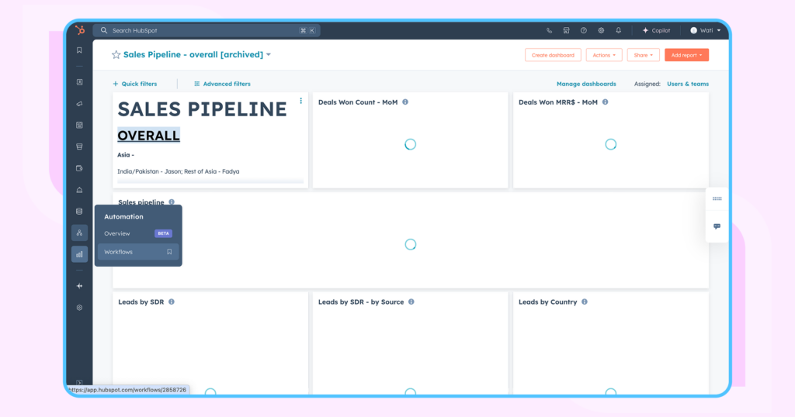Screen dimensions: 795x417
Task: Click the sidebar icon below the sparkle
Action: point(80,308)
